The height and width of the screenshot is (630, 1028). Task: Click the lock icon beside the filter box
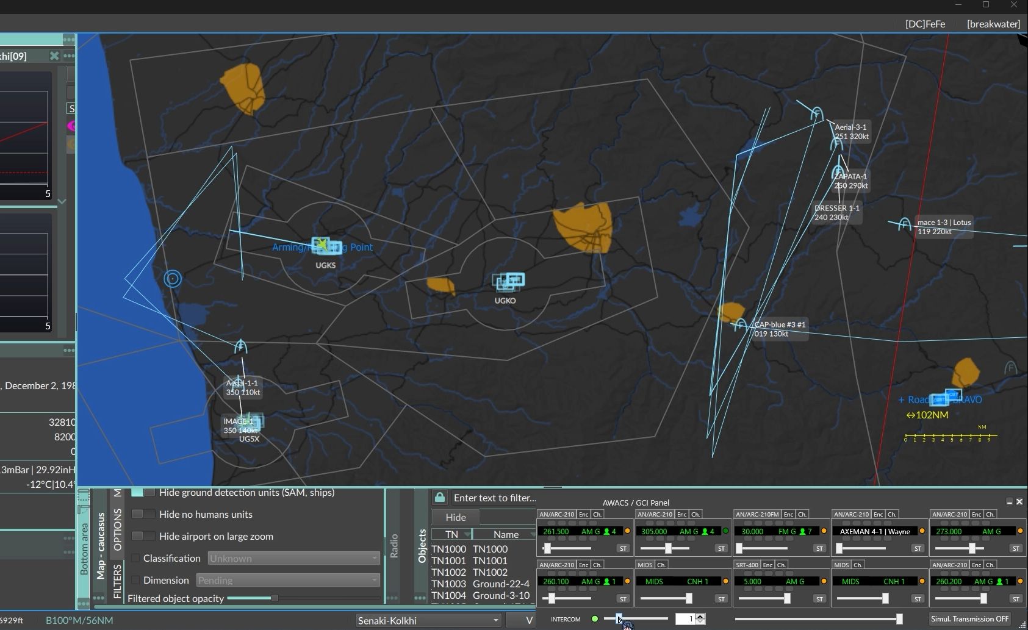(x=439, y=498)
